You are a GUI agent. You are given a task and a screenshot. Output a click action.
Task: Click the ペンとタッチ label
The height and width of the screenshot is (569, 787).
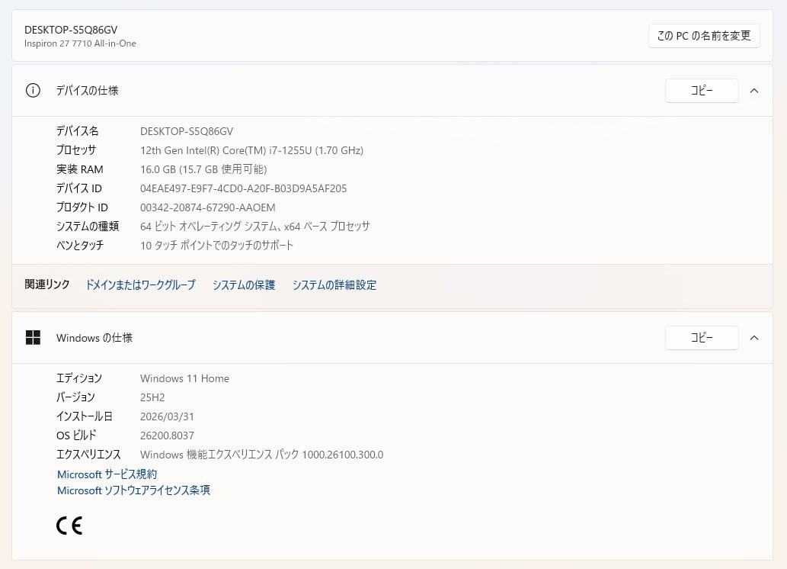(x=80, y=246)
